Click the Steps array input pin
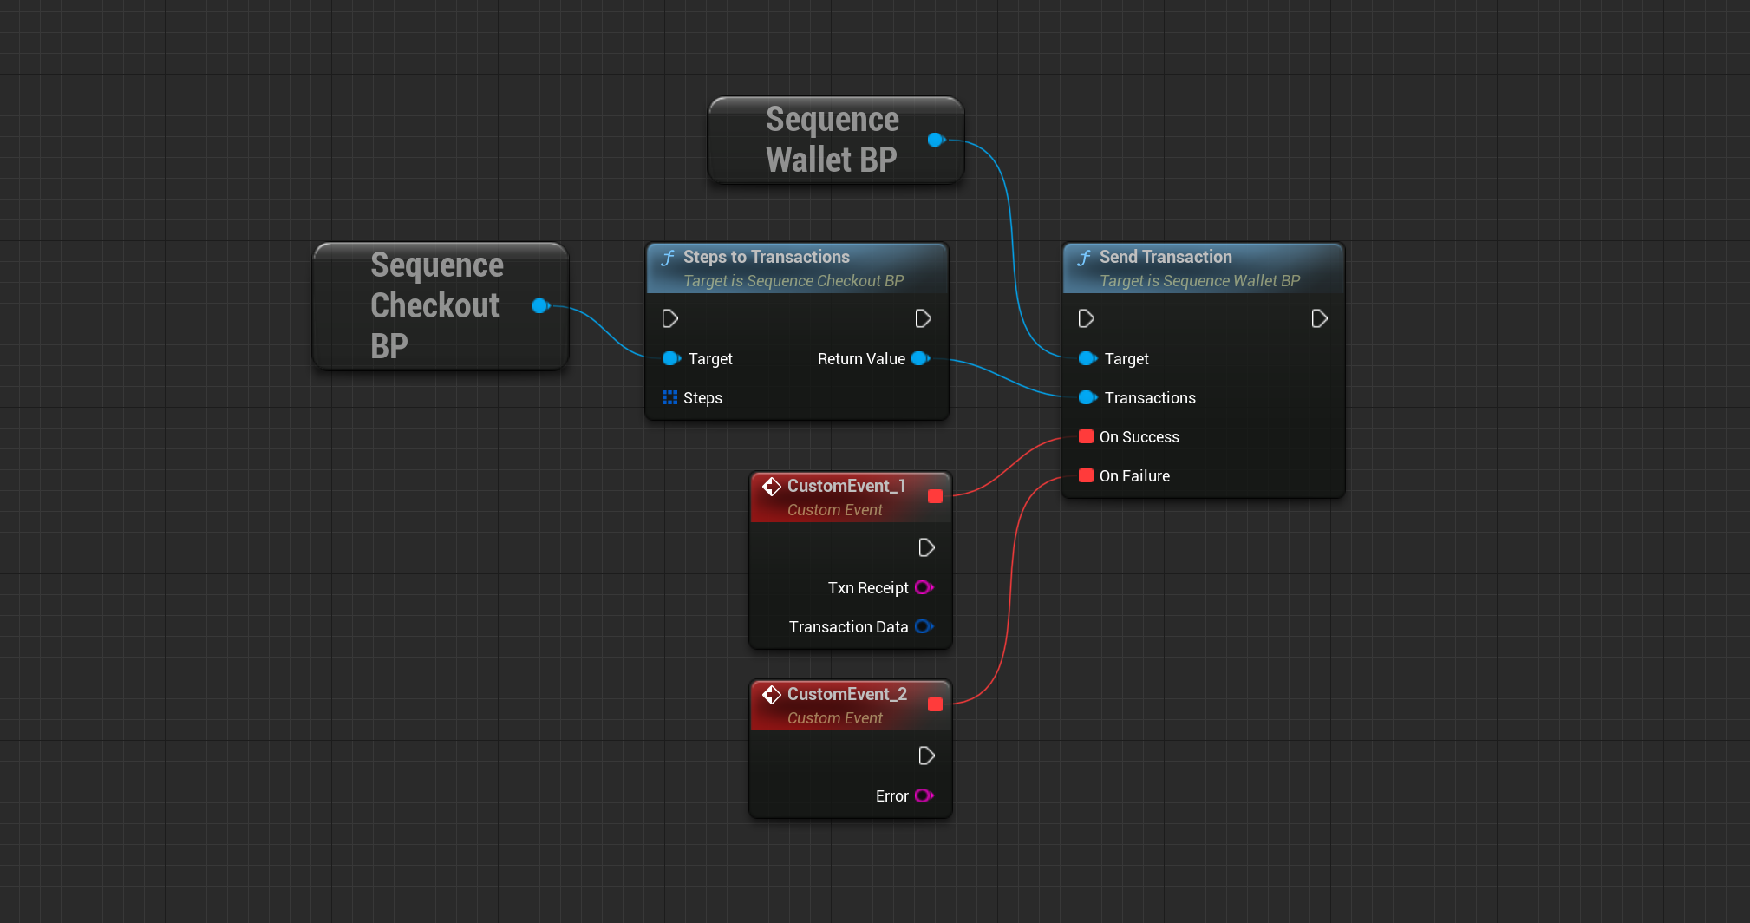1750x923 pixels. [669, 397]
